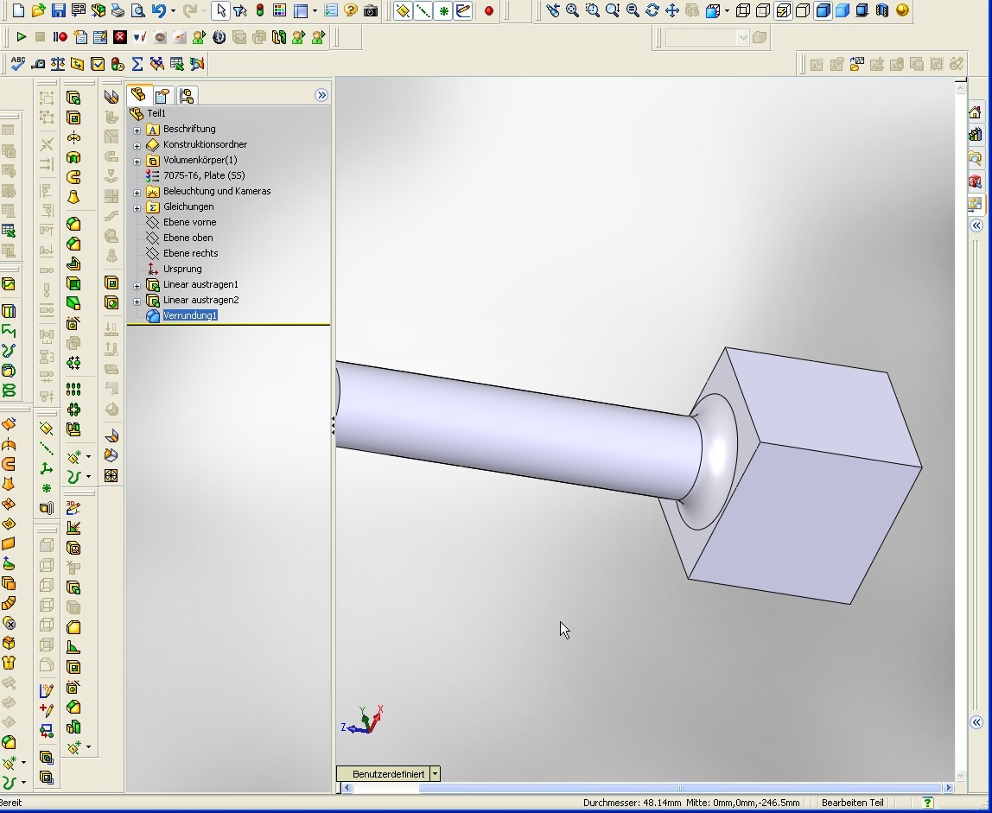Select the Zoom to Fit magnifier
Viewport: 992px width, 813px height.
tap(572, 11)
